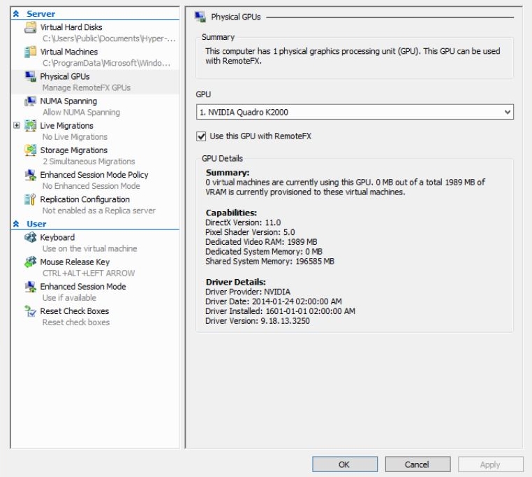Click the Replication Configuration icon
Viewport: 532px width, 477px height.
click(30, 199)
